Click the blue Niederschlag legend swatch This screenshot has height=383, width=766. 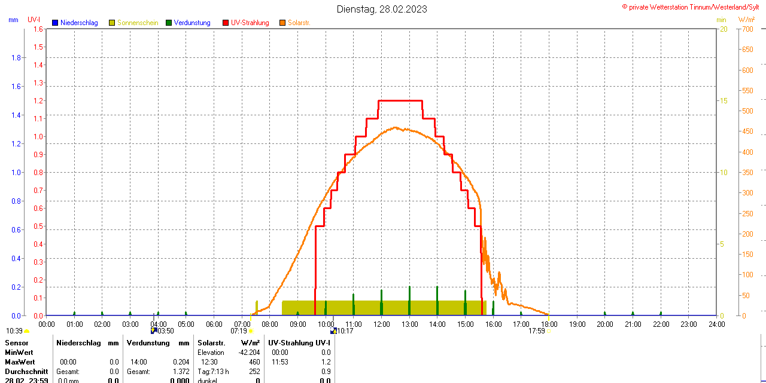coord(55,23)
